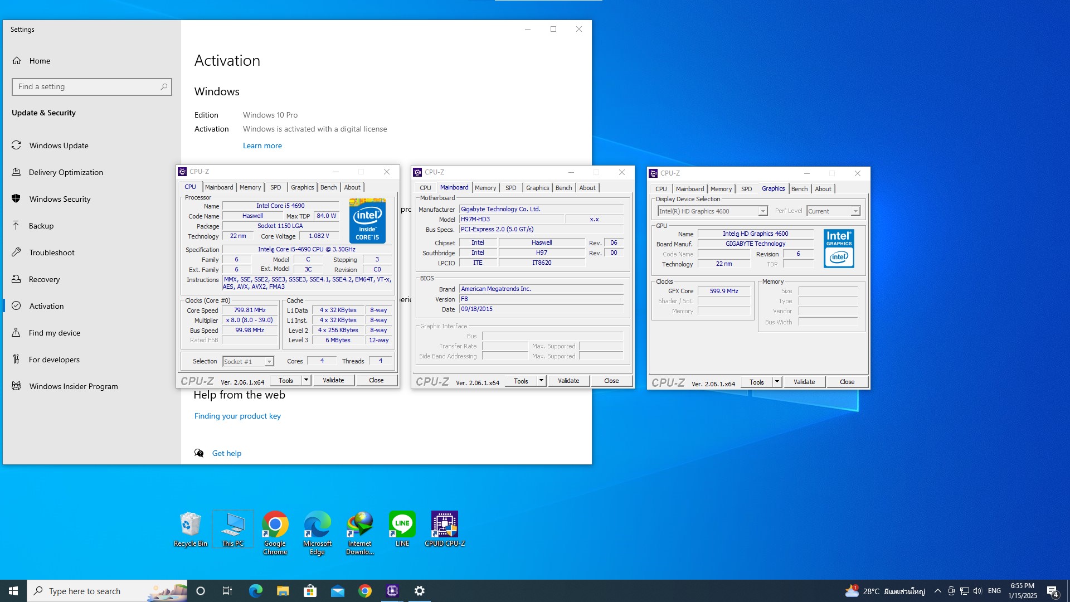This screenshot has width=1070, height=602.
Task: Expand Tools dropdown arrow in Mainboard window
Action: tap(541, 381)
